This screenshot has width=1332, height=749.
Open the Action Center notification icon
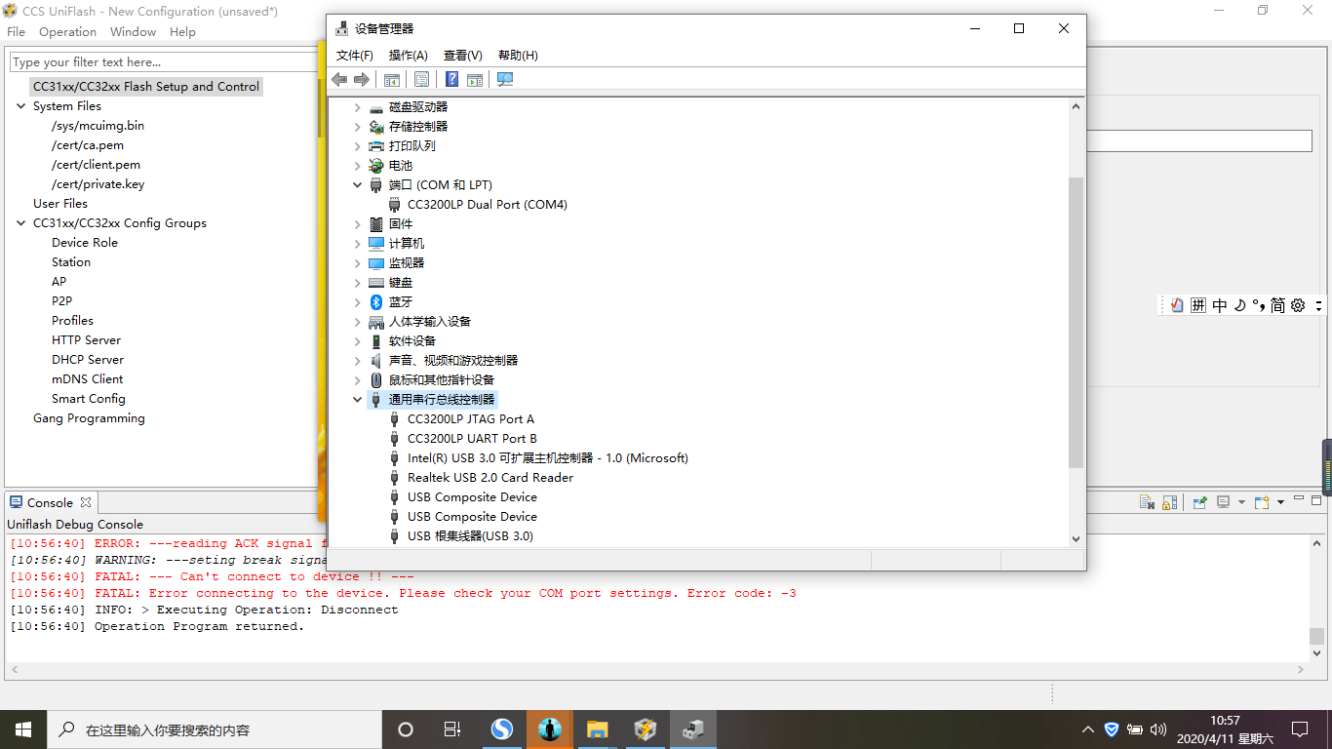(1300, 729)
